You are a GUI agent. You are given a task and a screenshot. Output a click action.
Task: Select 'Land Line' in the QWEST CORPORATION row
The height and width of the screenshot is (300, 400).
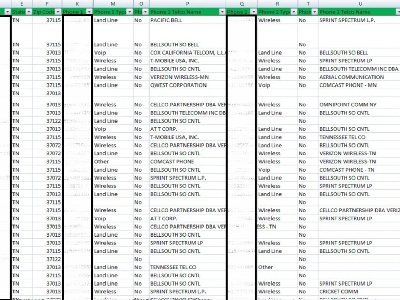113,85
